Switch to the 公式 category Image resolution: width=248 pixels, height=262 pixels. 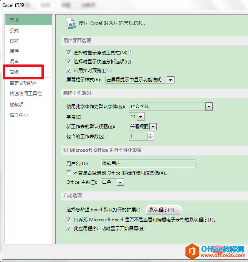(29, 31)
